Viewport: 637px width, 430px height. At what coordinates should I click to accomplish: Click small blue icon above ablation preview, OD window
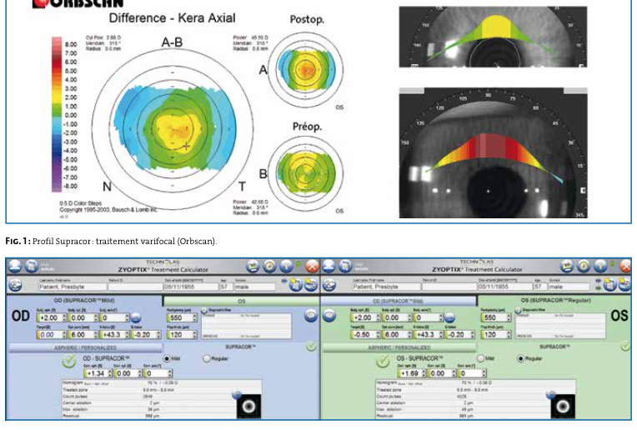(x=237, y=394)
